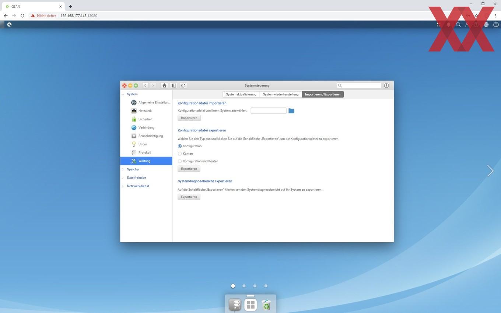Image resolution: width=501 pixels, height=313 pixels.
Task: Click the QSAN logo in top bar
Action: click(x=9, y=25)
